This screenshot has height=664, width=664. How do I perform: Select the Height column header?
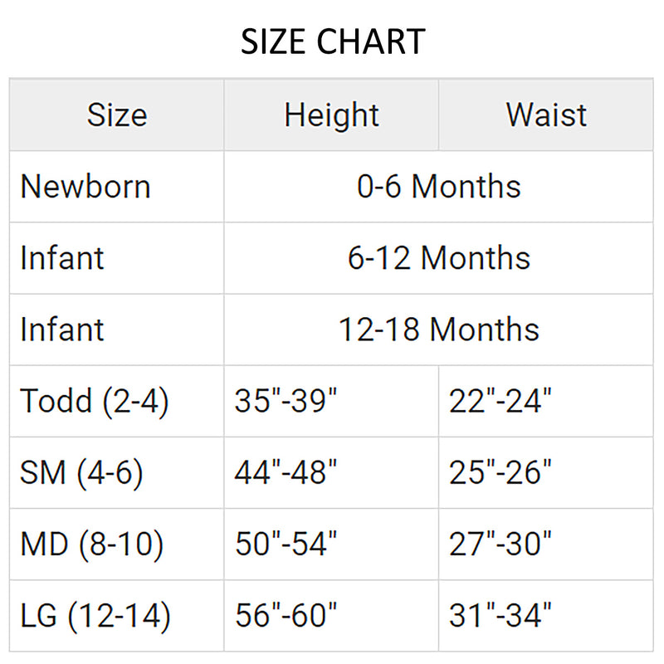pyautogui.click(x=331, y=115)
